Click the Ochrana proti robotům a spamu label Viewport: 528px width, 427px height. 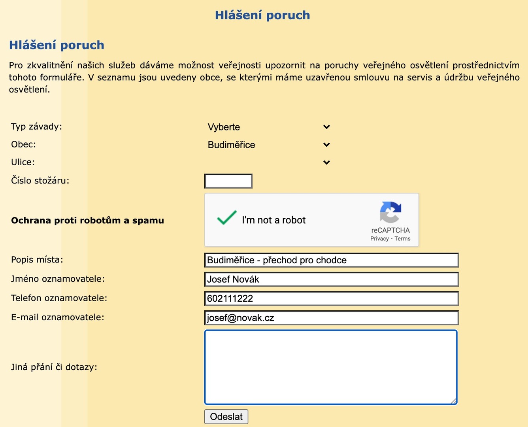(87, 221)
